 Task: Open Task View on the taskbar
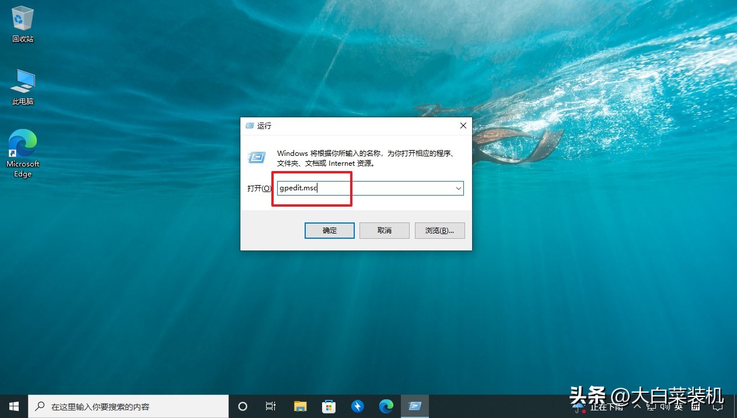[x=270, y=406]
